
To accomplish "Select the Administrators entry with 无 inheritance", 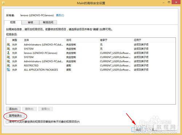I will 91,45.
